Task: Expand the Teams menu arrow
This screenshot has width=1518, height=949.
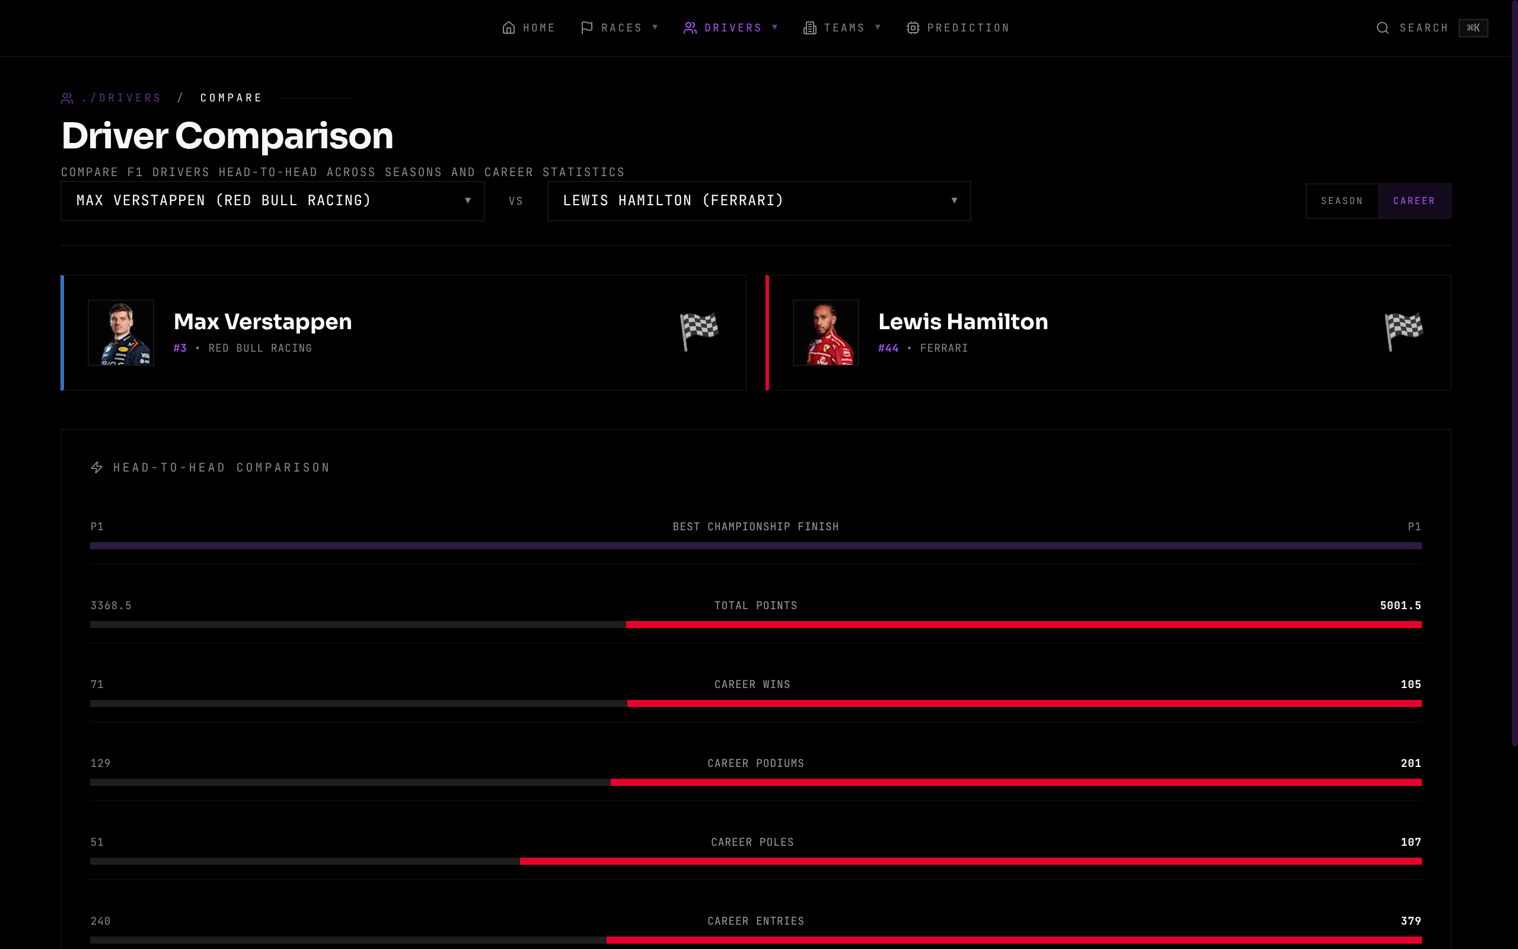Action: (x=878, y=27)
